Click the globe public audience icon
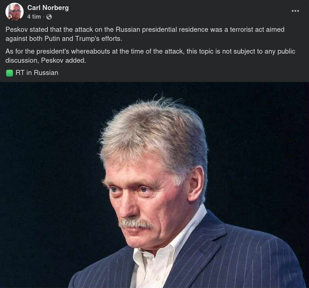 click(49, 17)
